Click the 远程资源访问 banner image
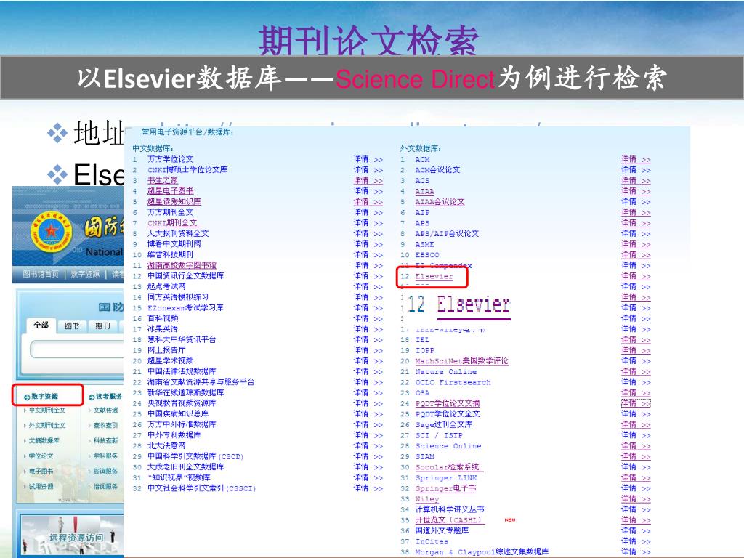This screenshot has height=558, width=744. tap(71, 535)
